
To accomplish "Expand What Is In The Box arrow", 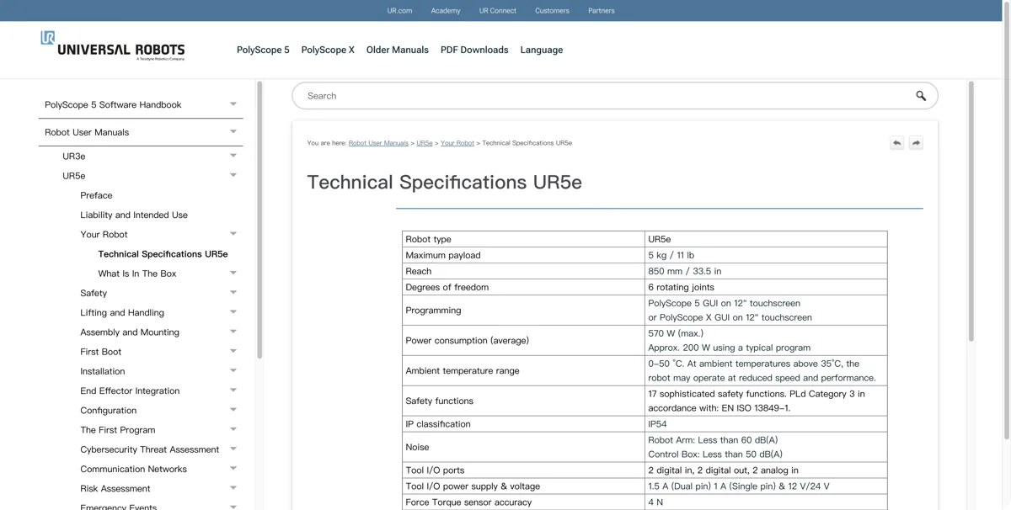I will point(233,274).
